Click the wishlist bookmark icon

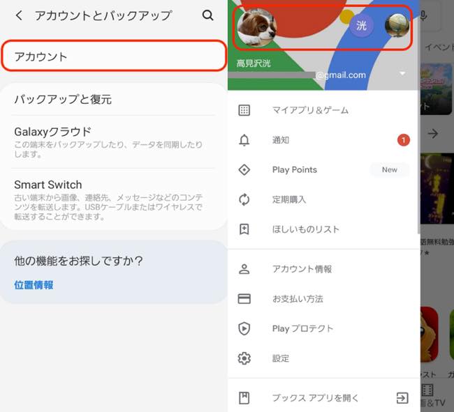pyautogui.click(x=244, y=229)
